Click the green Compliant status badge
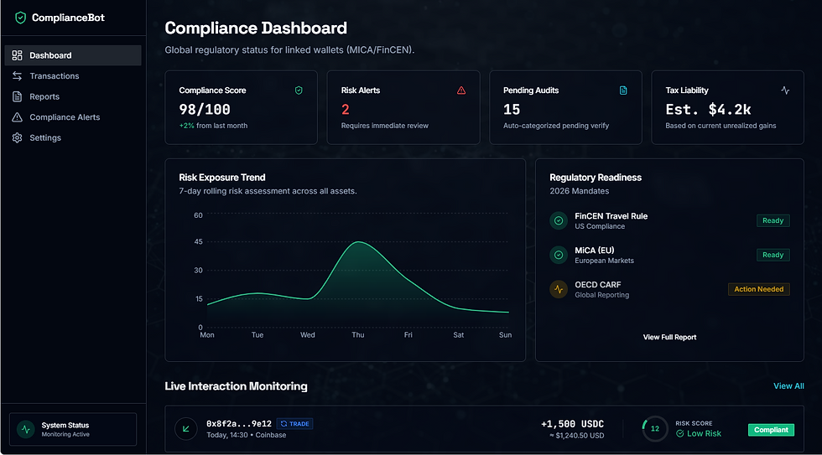Viewport: 822px width, 455px height. pyautogui.click(x=771, y=430)
